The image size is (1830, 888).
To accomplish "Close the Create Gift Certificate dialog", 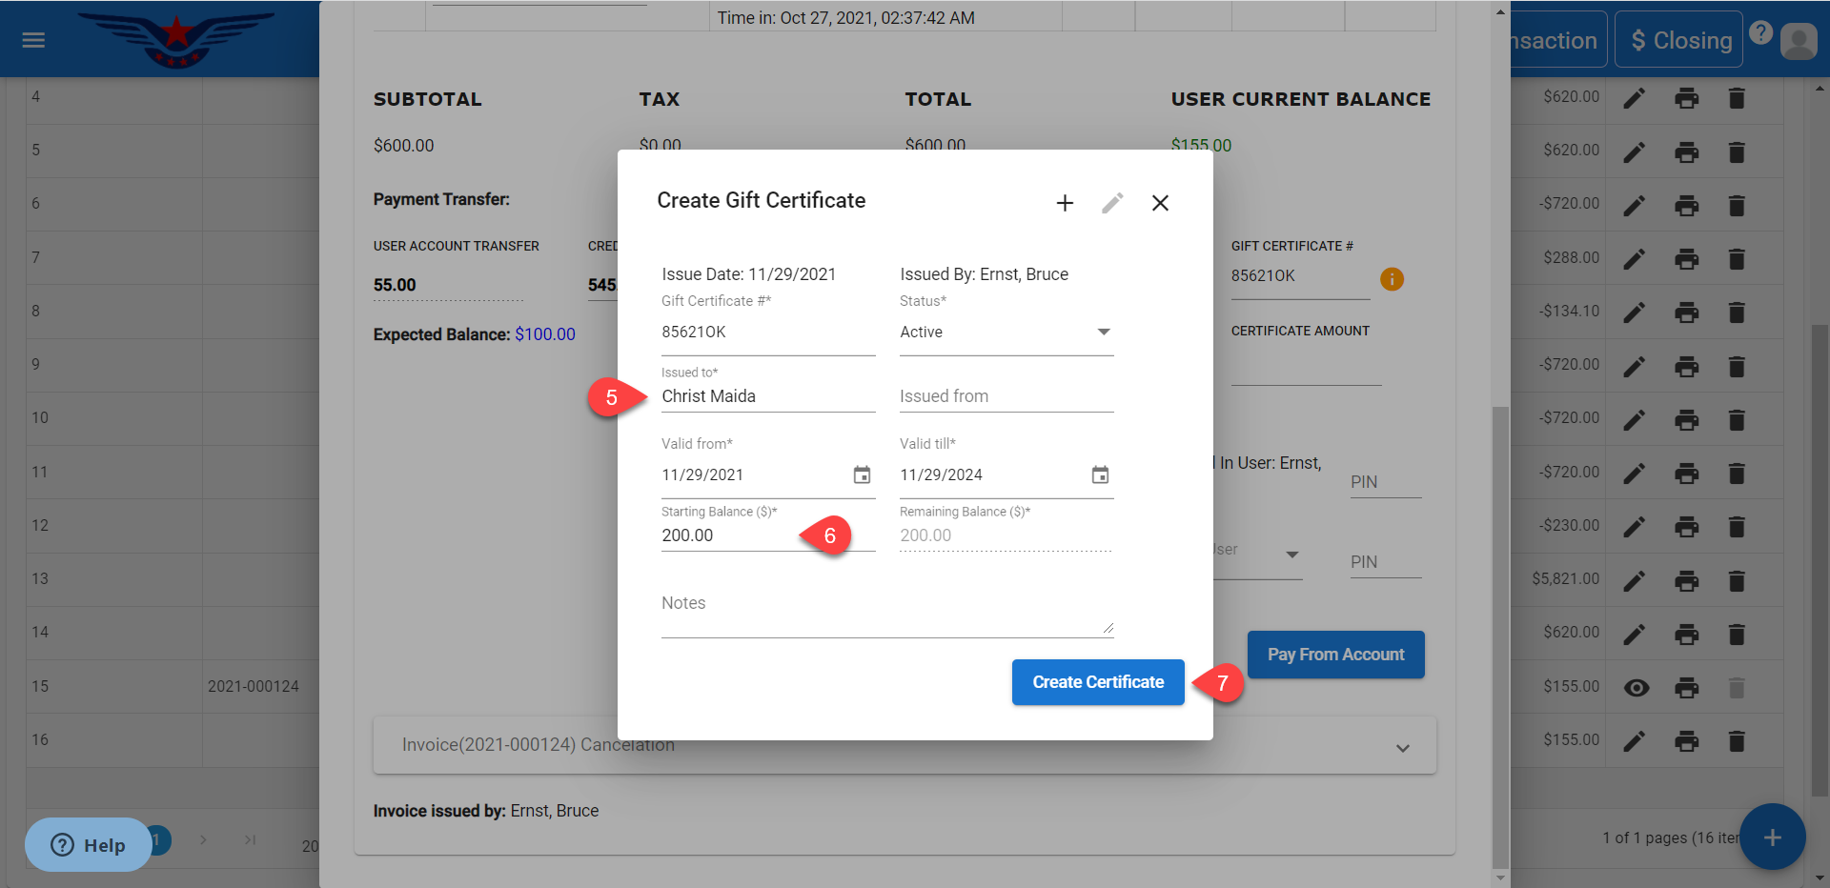I will (1160, 203).
